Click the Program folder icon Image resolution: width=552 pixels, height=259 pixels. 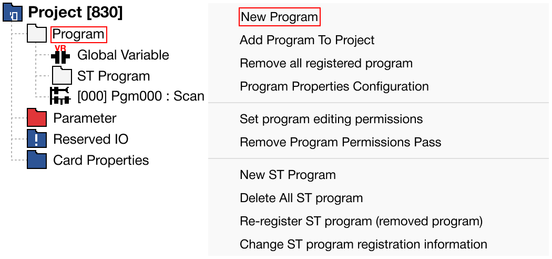(37, 35)
